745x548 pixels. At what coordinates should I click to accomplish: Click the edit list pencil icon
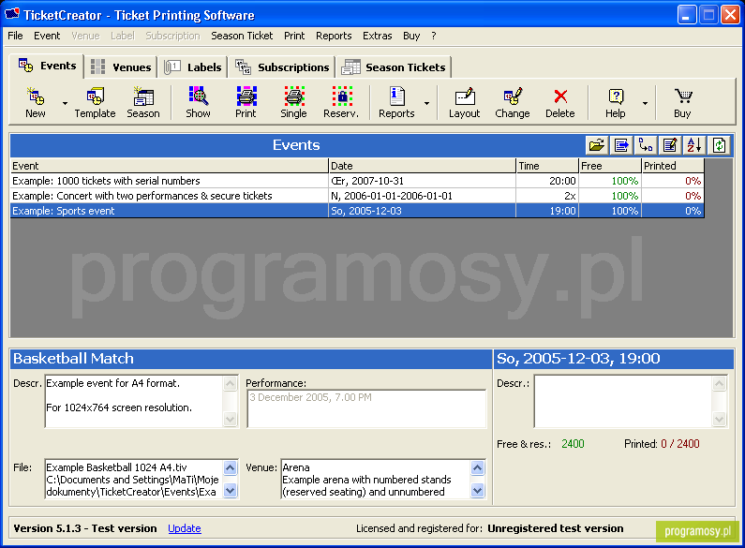(x=670, y=145)
